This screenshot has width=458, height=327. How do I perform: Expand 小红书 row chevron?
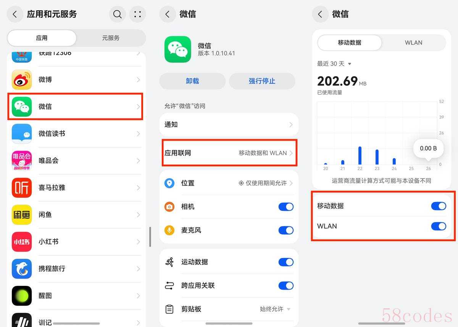tap(138, 242)
